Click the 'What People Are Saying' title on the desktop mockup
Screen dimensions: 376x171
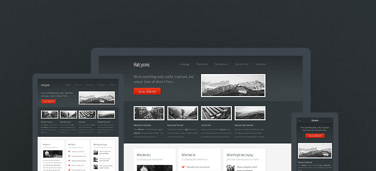pyautogui.click(x=240, y=155)
